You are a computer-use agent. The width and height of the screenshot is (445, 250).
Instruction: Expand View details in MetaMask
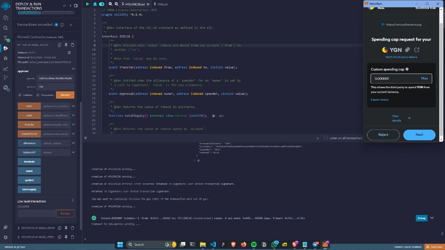[x=401, y=118]
